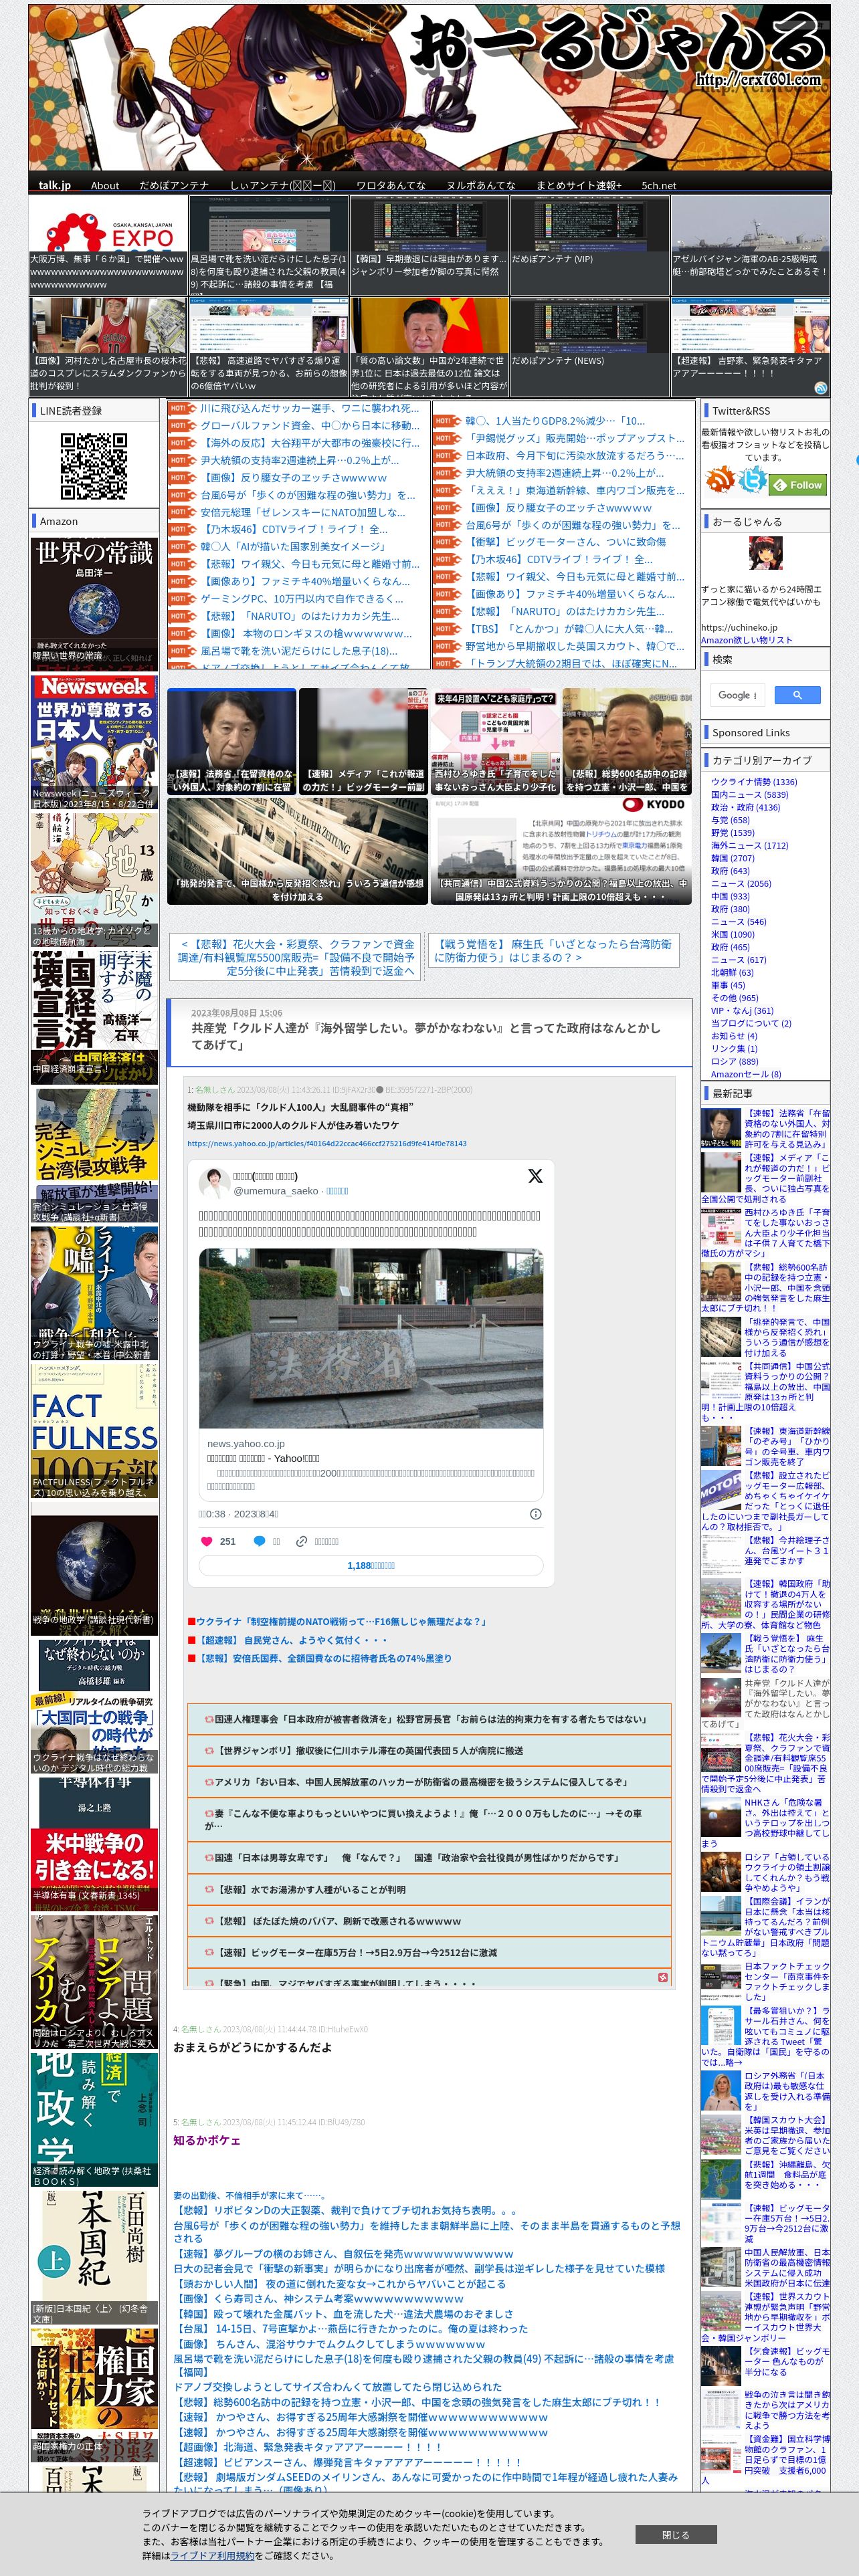
Task: Open About in navigation bar
Action: point(105,185)
